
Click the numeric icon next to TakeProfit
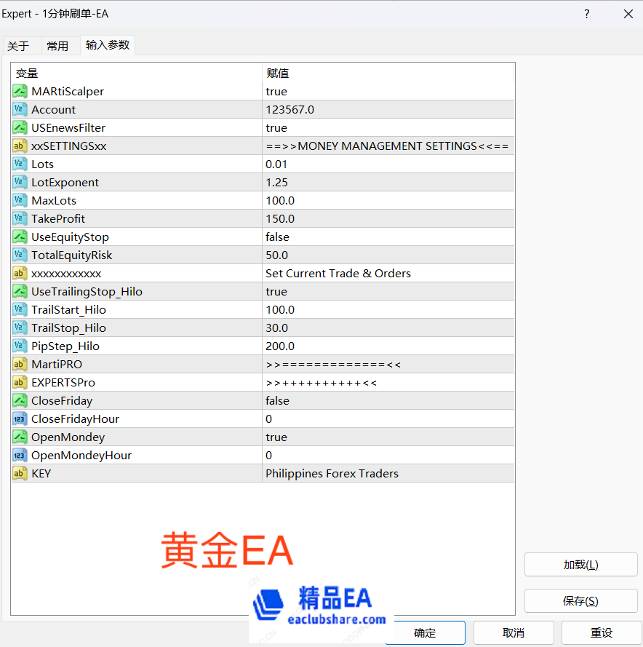[20, 218]
